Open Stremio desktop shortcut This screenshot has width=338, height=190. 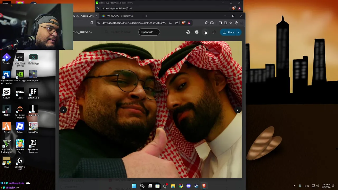tap(7, 59)
